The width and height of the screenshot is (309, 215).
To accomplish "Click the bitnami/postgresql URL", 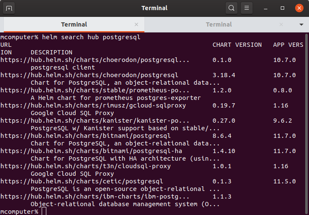I will (x=85, y=136).
